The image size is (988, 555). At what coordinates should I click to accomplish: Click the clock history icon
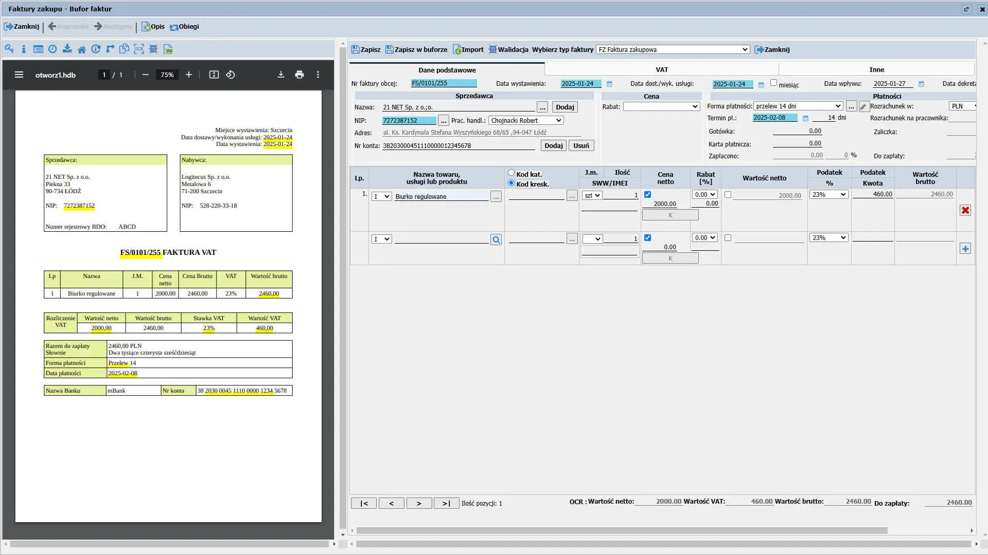pyautogui.click(x=52, y=49)
